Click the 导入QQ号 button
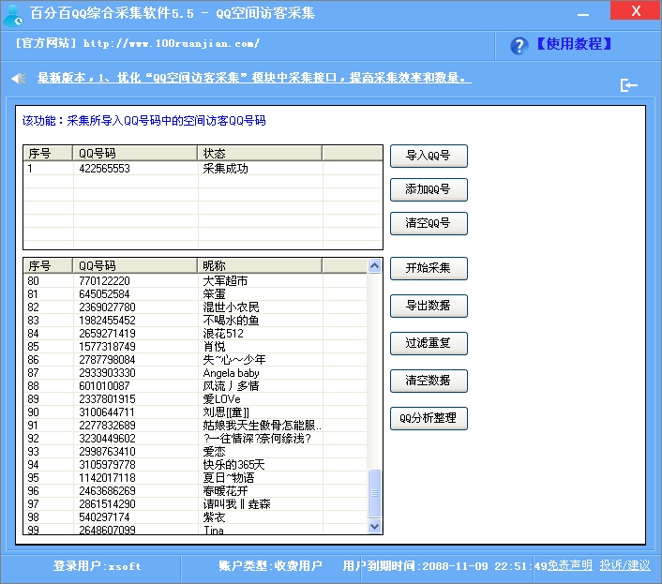This screenshot has width=662, height=584. pyautogui.click(x=429, y=156)
